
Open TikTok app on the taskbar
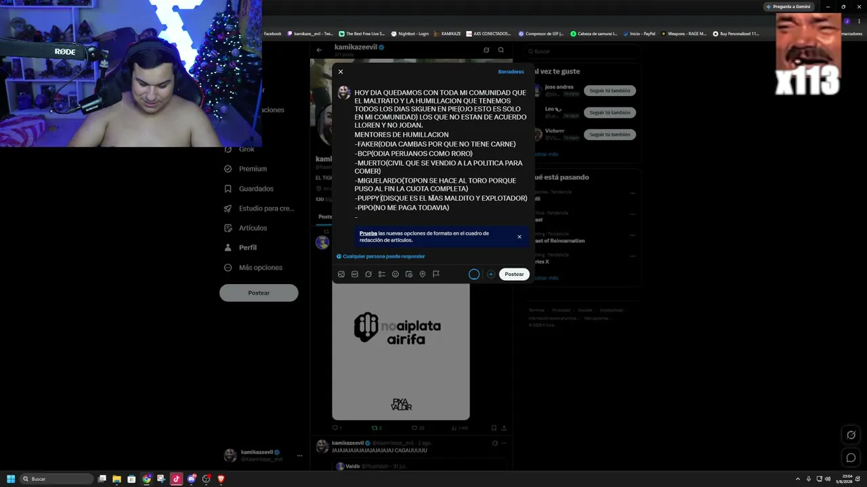tap(176, 479)
